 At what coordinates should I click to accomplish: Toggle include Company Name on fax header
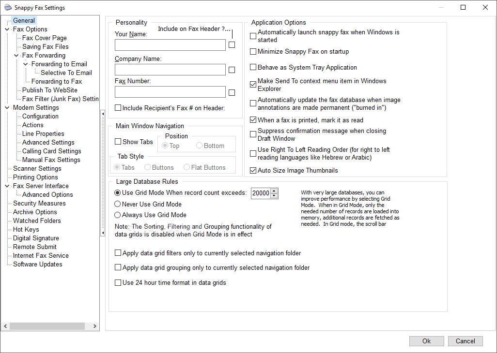click(232, 70)
